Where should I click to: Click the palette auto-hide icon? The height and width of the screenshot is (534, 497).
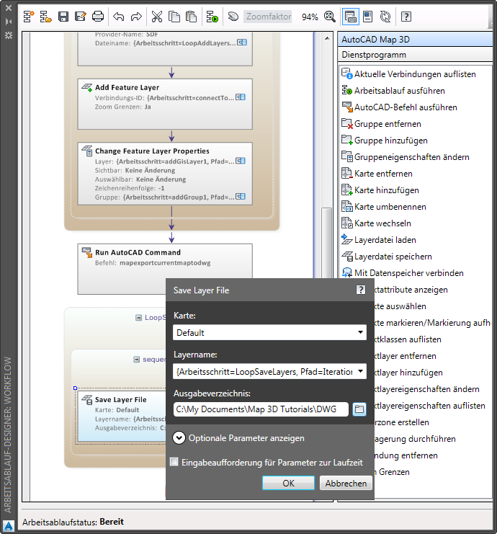coord(9,22)
